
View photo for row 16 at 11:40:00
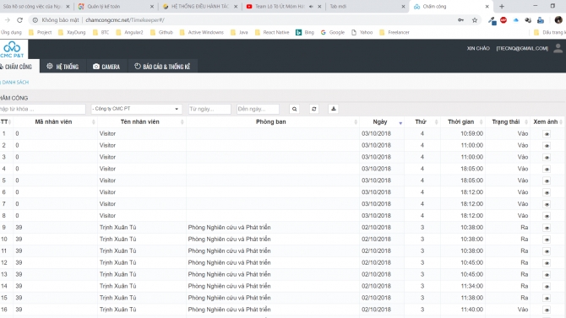547,310
